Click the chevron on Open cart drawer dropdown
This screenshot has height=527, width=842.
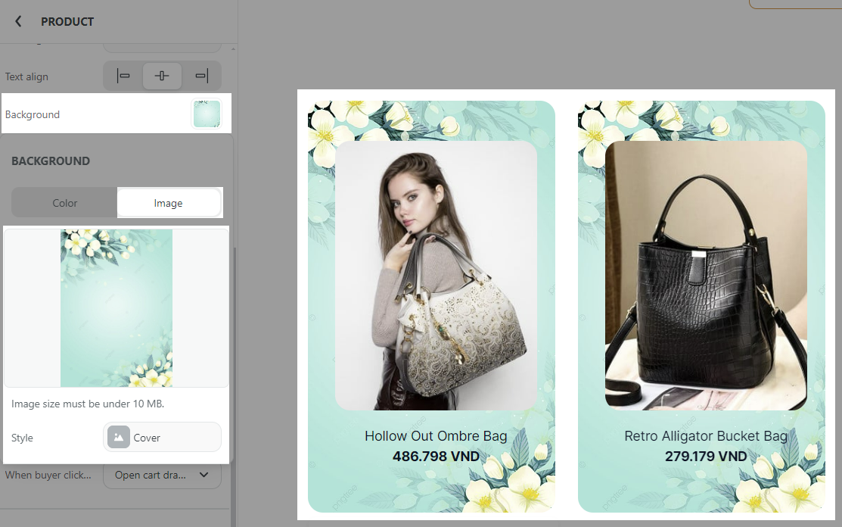pyautogui.click(x=204, y=475)
